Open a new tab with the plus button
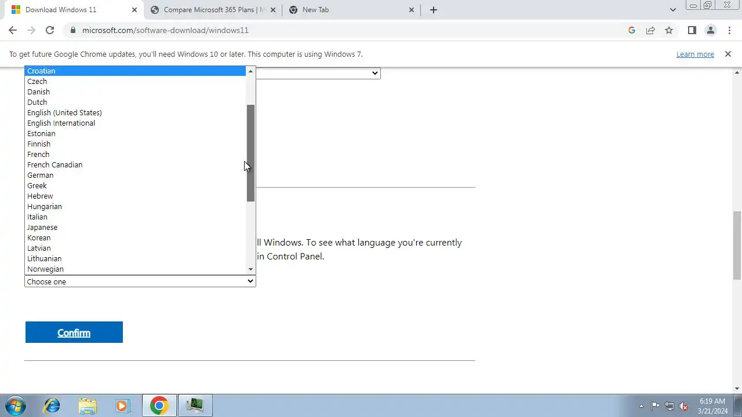This screenshot has width=742, height=417. click(x=434, y=10)
